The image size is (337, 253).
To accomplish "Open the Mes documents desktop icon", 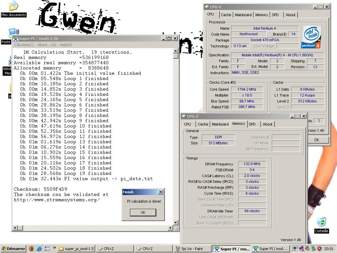I will coord(13,9).
